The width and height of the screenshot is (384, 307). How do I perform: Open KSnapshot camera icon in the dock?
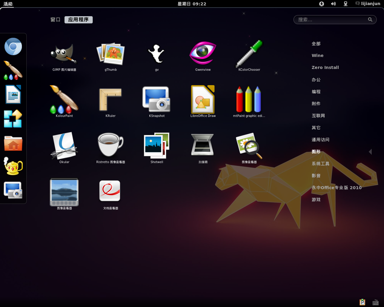pos(13,190)
